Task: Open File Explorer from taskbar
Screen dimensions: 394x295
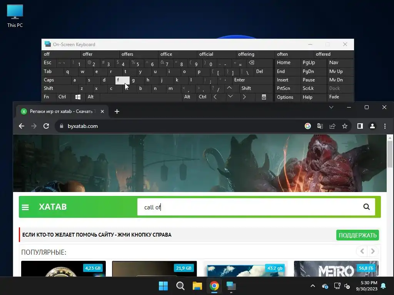Action: (x=197, y=286)
